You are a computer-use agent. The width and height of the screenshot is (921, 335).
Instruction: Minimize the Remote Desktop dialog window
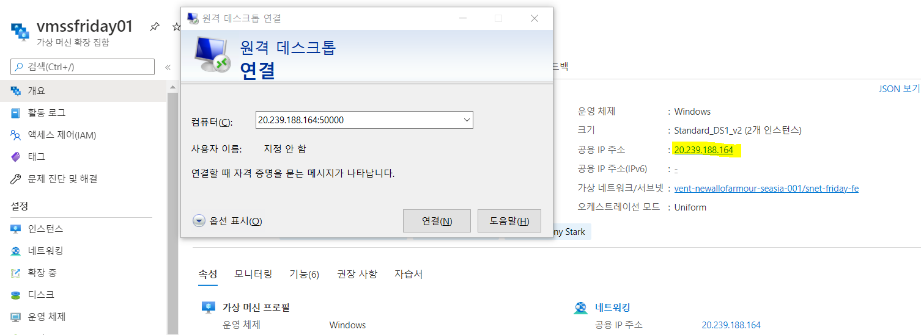[464, 18]
